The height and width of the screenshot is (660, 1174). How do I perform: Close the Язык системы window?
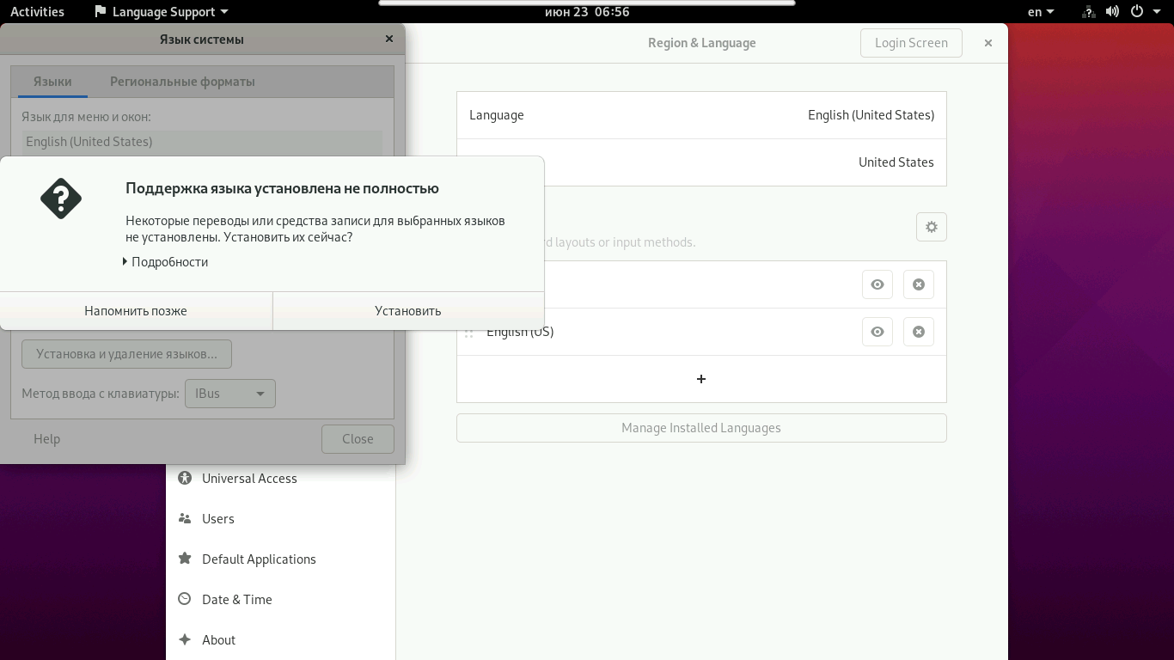tap(389, 39)
